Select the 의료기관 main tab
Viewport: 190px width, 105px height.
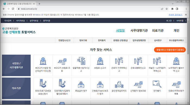click(158, 31)
